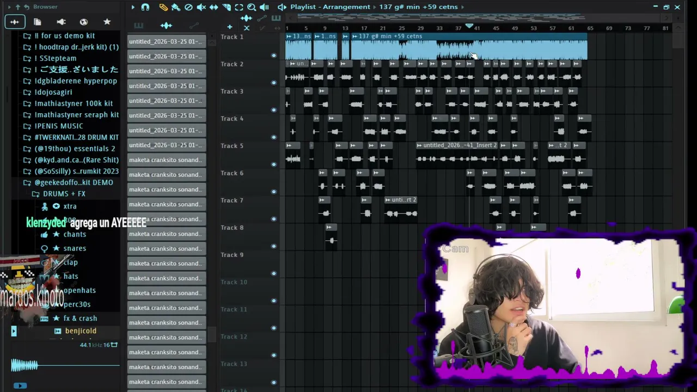The width and height of the screenshot is (697, 392).
Task: Open the playlist options menu arrow
Action: pos(133,7)
